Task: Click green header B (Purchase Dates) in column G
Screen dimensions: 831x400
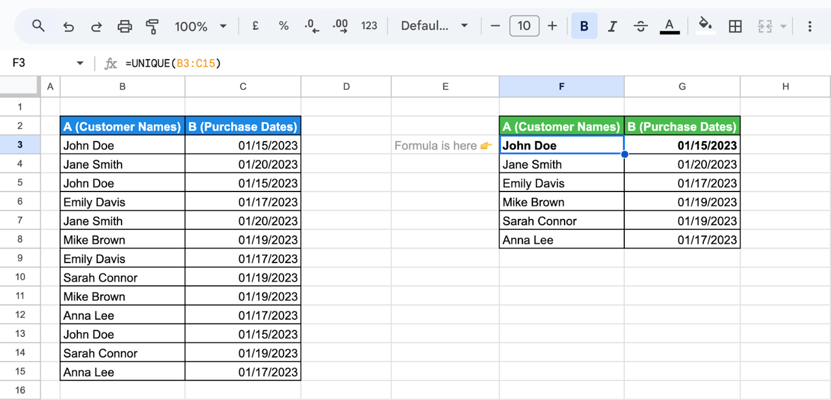Action: 682,126
